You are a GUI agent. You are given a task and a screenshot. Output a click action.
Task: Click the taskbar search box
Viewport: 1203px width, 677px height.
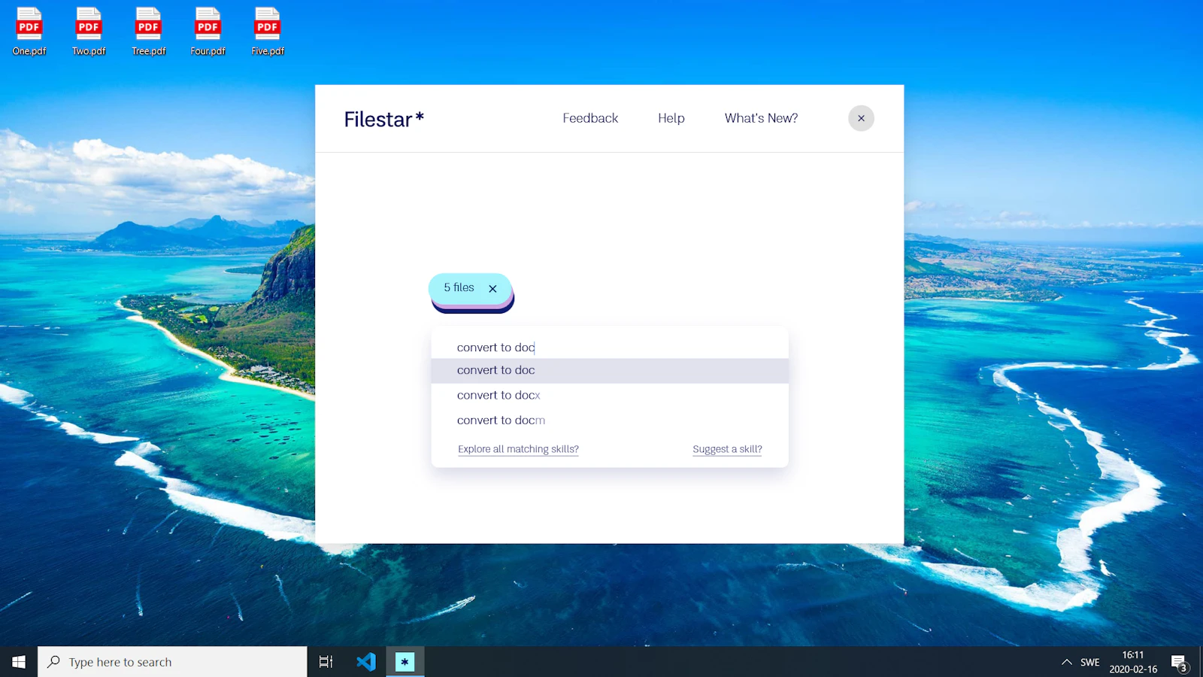(172, 662)
